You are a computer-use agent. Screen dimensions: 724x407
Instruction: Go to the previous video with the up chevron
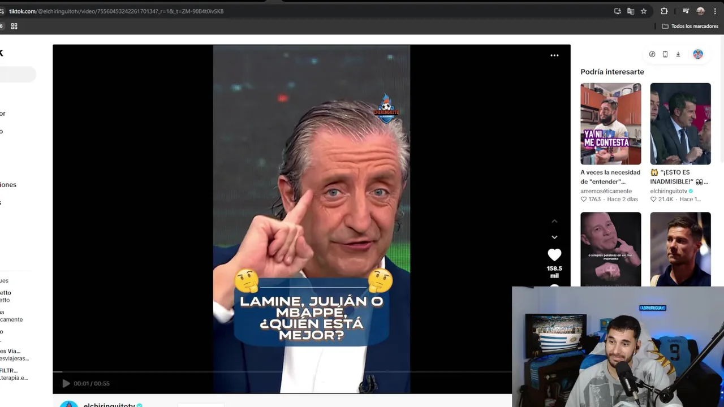pos(554,221)
